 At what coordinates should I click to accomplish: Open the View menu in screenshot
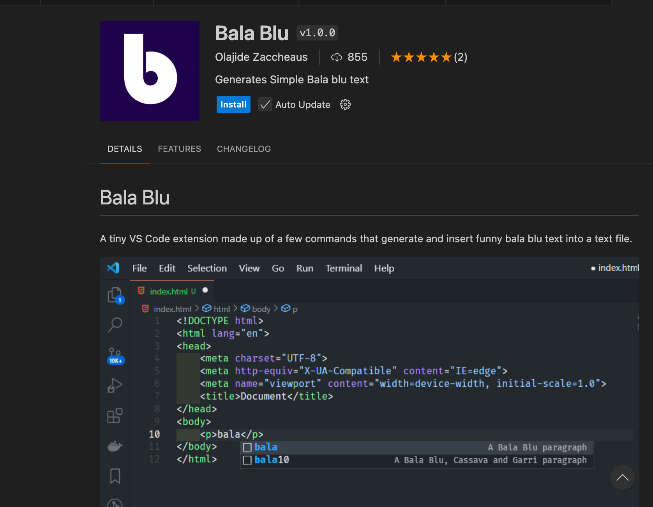point(249,268)
